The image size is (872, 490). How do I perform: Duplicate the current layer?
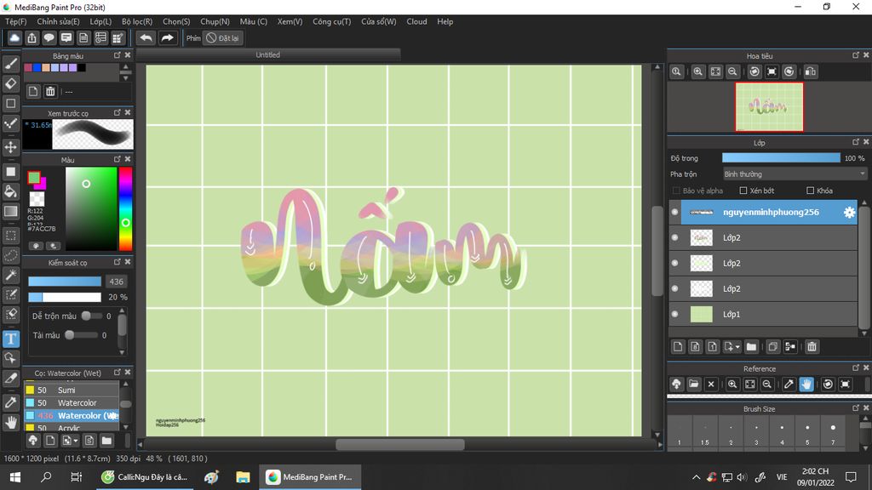[x=772, y=347]
